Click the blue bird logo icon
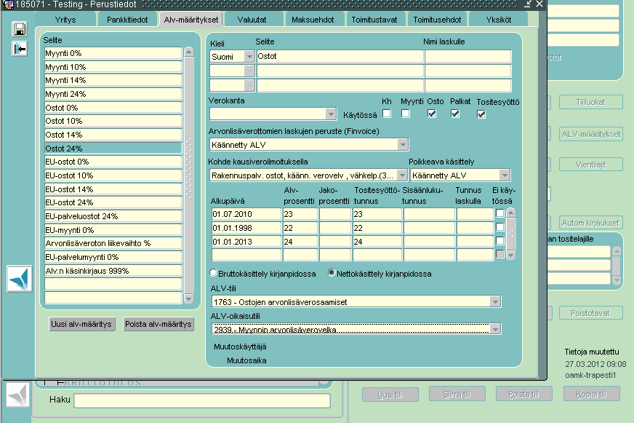This screenshot has height=423, width=634. coord(20,279)
